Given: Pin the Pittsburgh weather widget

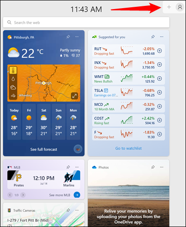Looking at the screenshot, I should 68,37.
